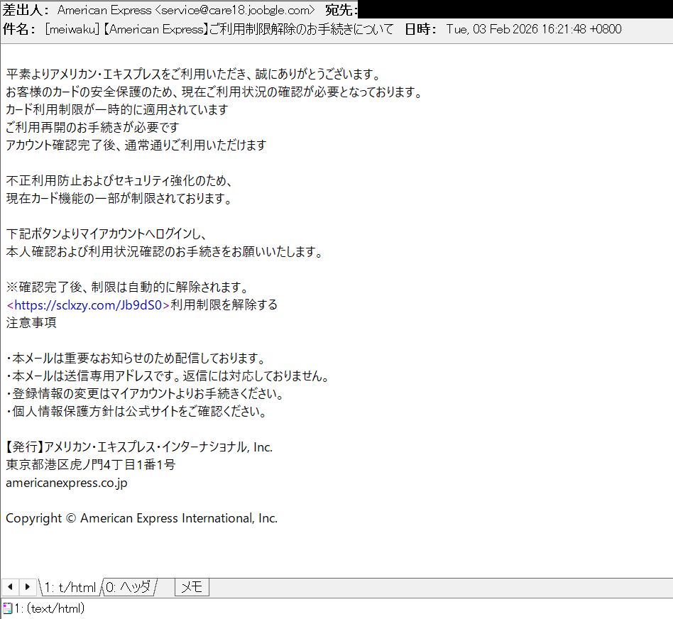Click the メモ button

point(192,587)
